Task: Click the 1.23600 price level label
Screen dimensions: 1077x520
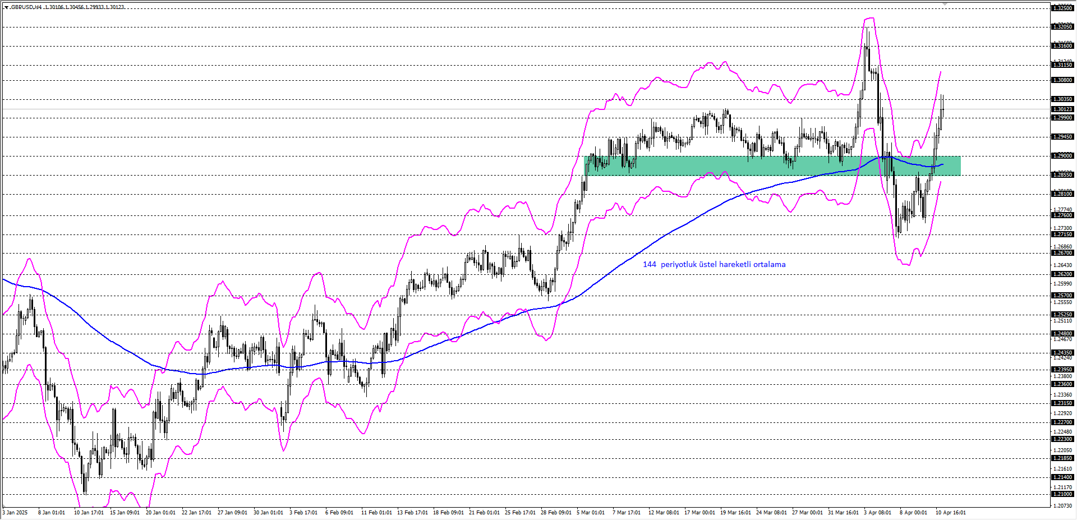Action: click(1062, 384)
